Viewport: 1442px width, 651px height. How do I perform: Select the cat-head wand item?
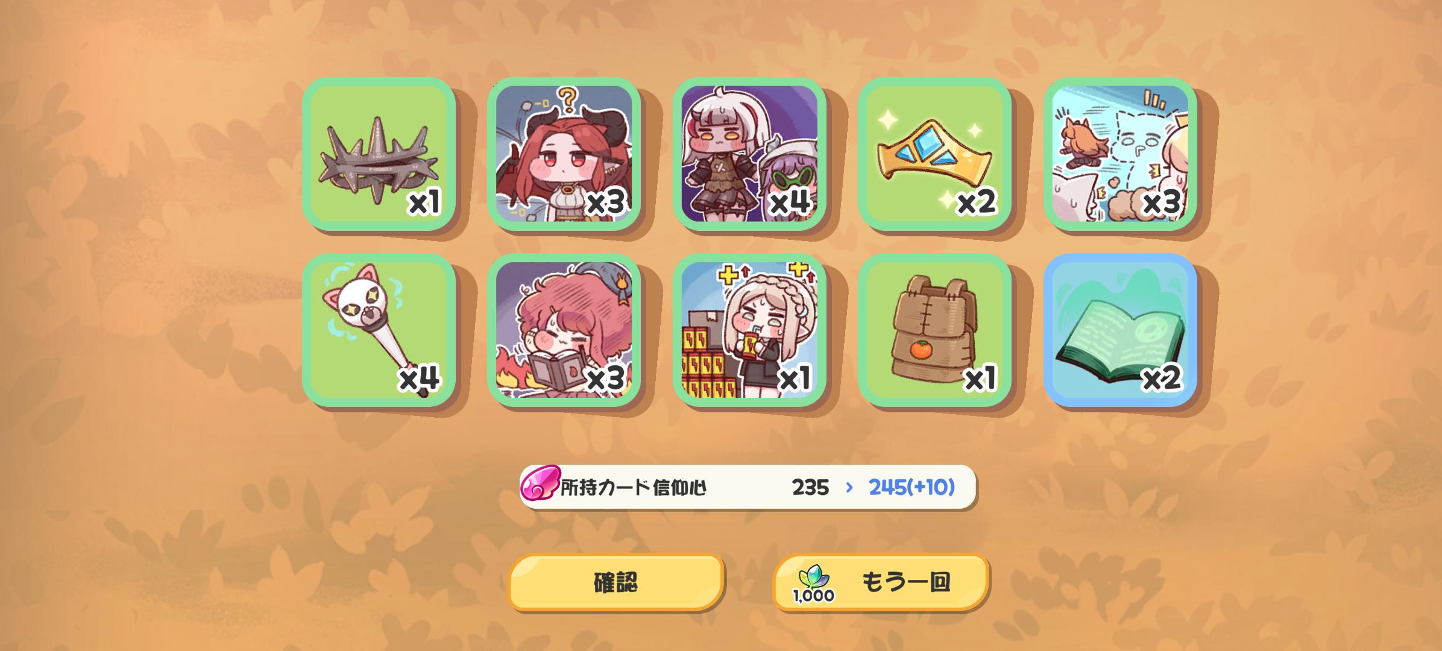(x=379, y=330)
